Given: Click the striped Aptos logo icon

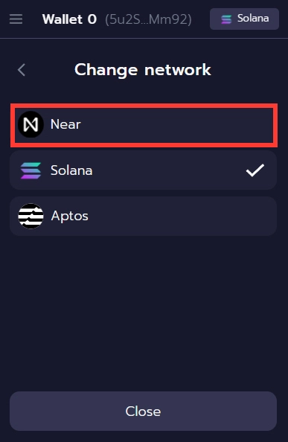Looking at the screenshot, I should [x=31, y=216].
